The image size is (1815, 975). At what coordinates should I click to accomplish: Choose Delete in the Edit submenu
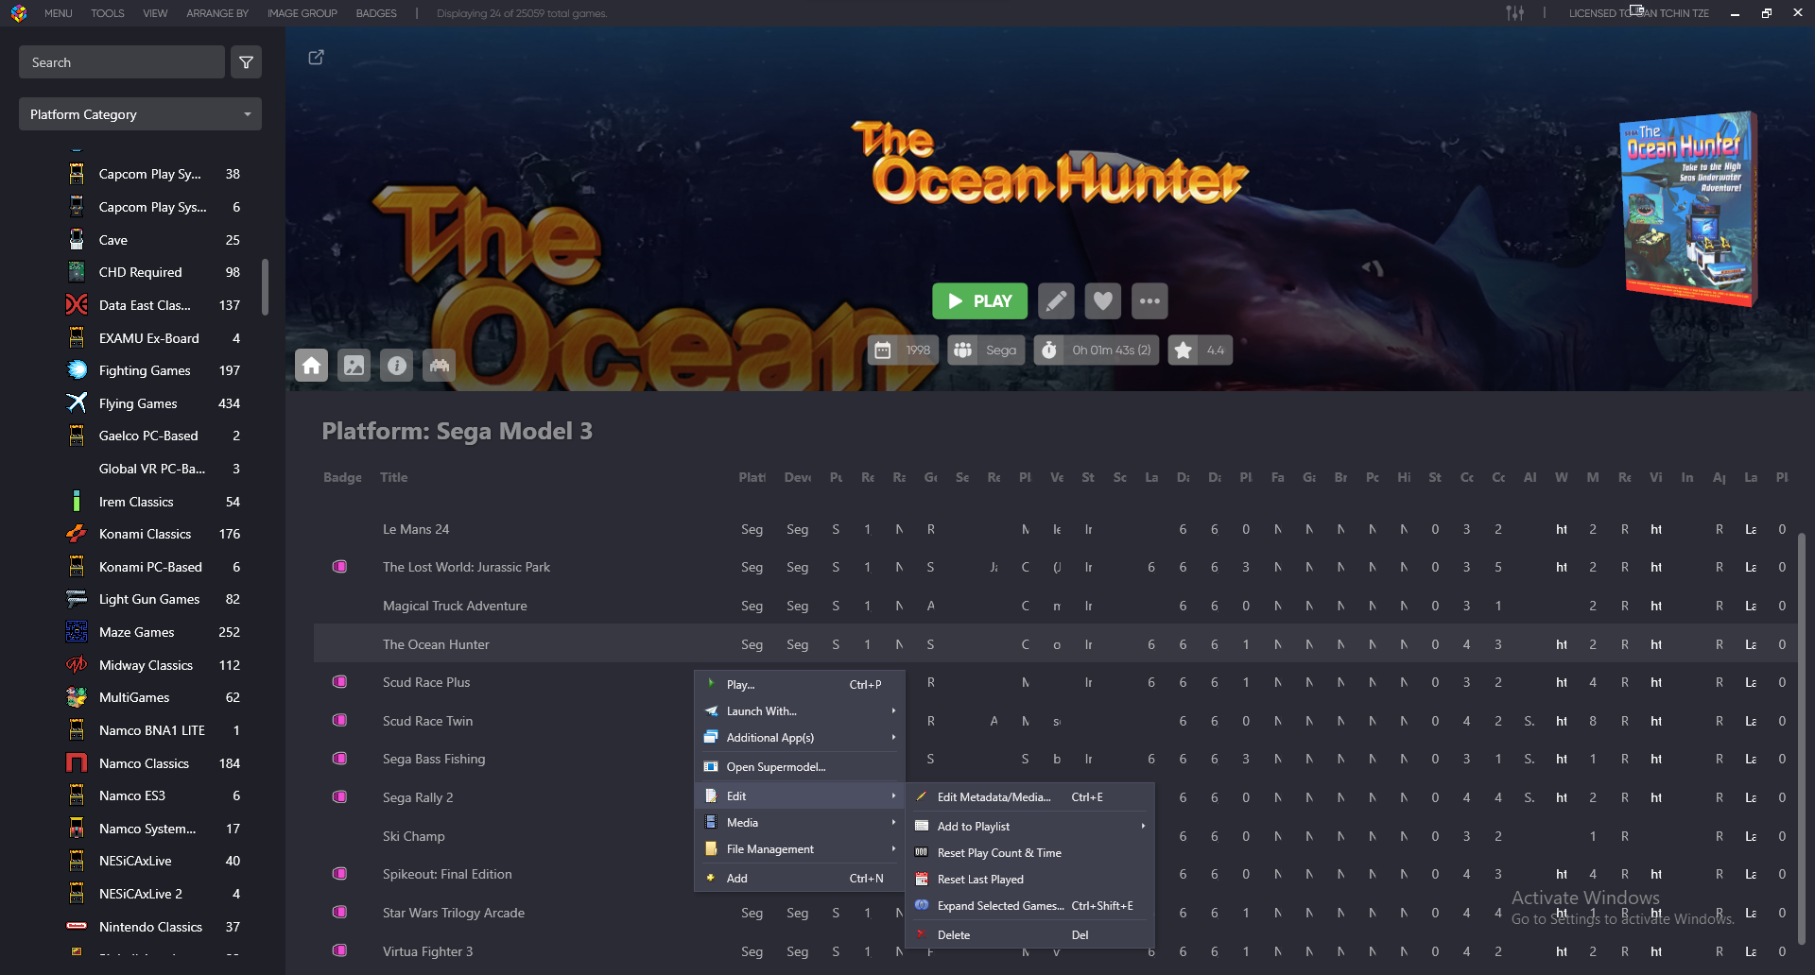[x=1030, y=935]
